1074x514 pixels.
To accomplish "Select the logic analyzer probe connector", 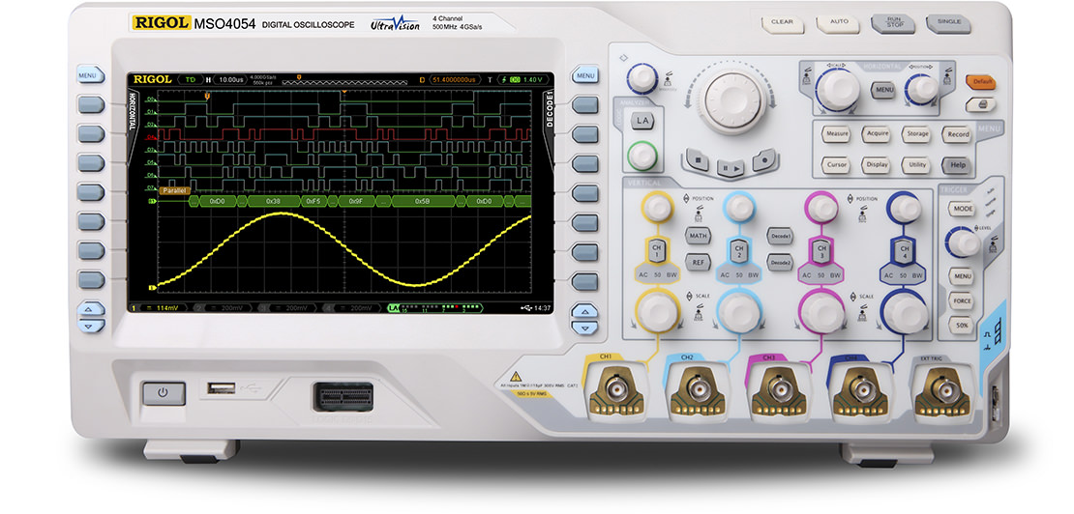I will pyautogui.click(x=343, y=397).
